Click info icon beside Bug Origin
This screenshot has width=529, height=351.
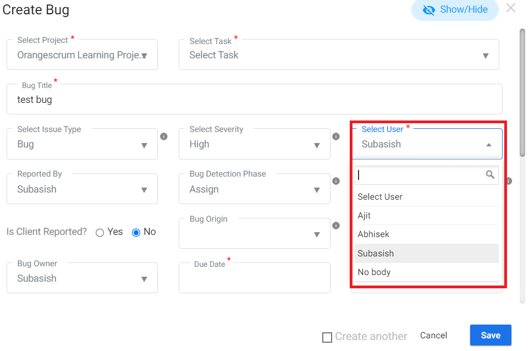coord(336,226)
